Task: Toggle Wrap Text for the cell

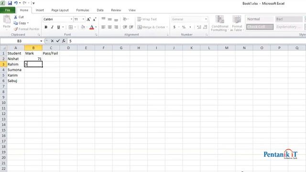Action: pyautogui.click(x=147, y=19)
